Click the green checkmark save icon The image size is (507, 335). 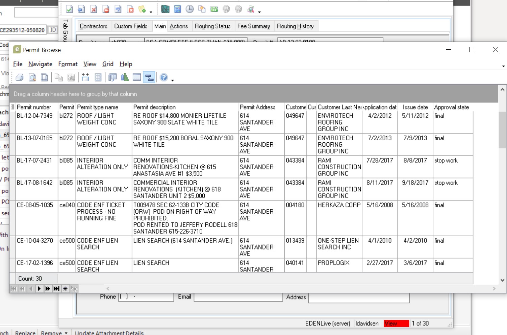pyautogui.click(x=69, y=9)
